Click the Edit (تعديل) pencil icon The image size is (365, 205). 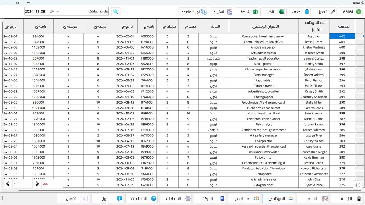click(333, 12)
